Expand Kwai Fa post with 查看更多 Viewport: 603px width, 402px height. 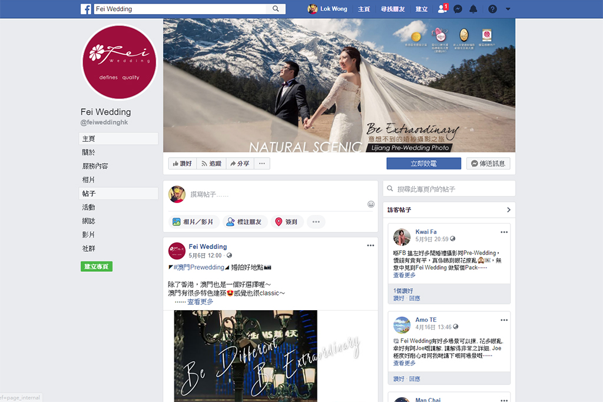pos(404,275)
